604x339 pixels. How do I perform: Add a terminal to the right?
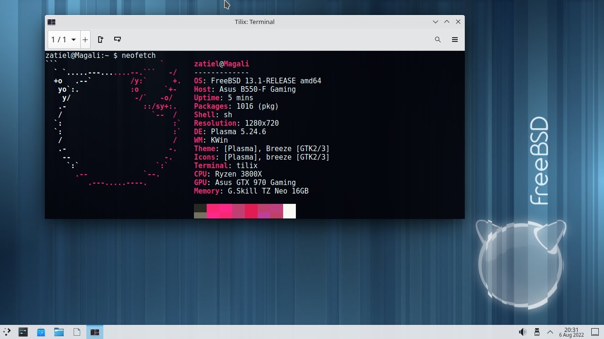101,40
